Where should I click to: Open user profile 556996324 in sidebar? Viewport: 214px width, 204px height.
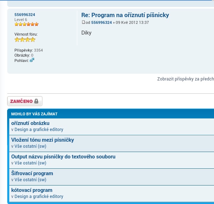tap(25, 15)
